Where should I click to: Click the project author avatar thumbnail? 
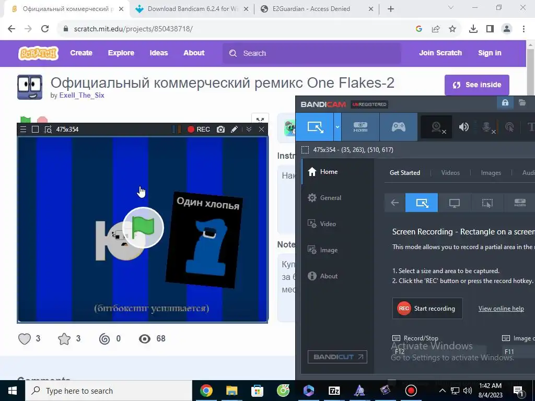coord(30,87)
